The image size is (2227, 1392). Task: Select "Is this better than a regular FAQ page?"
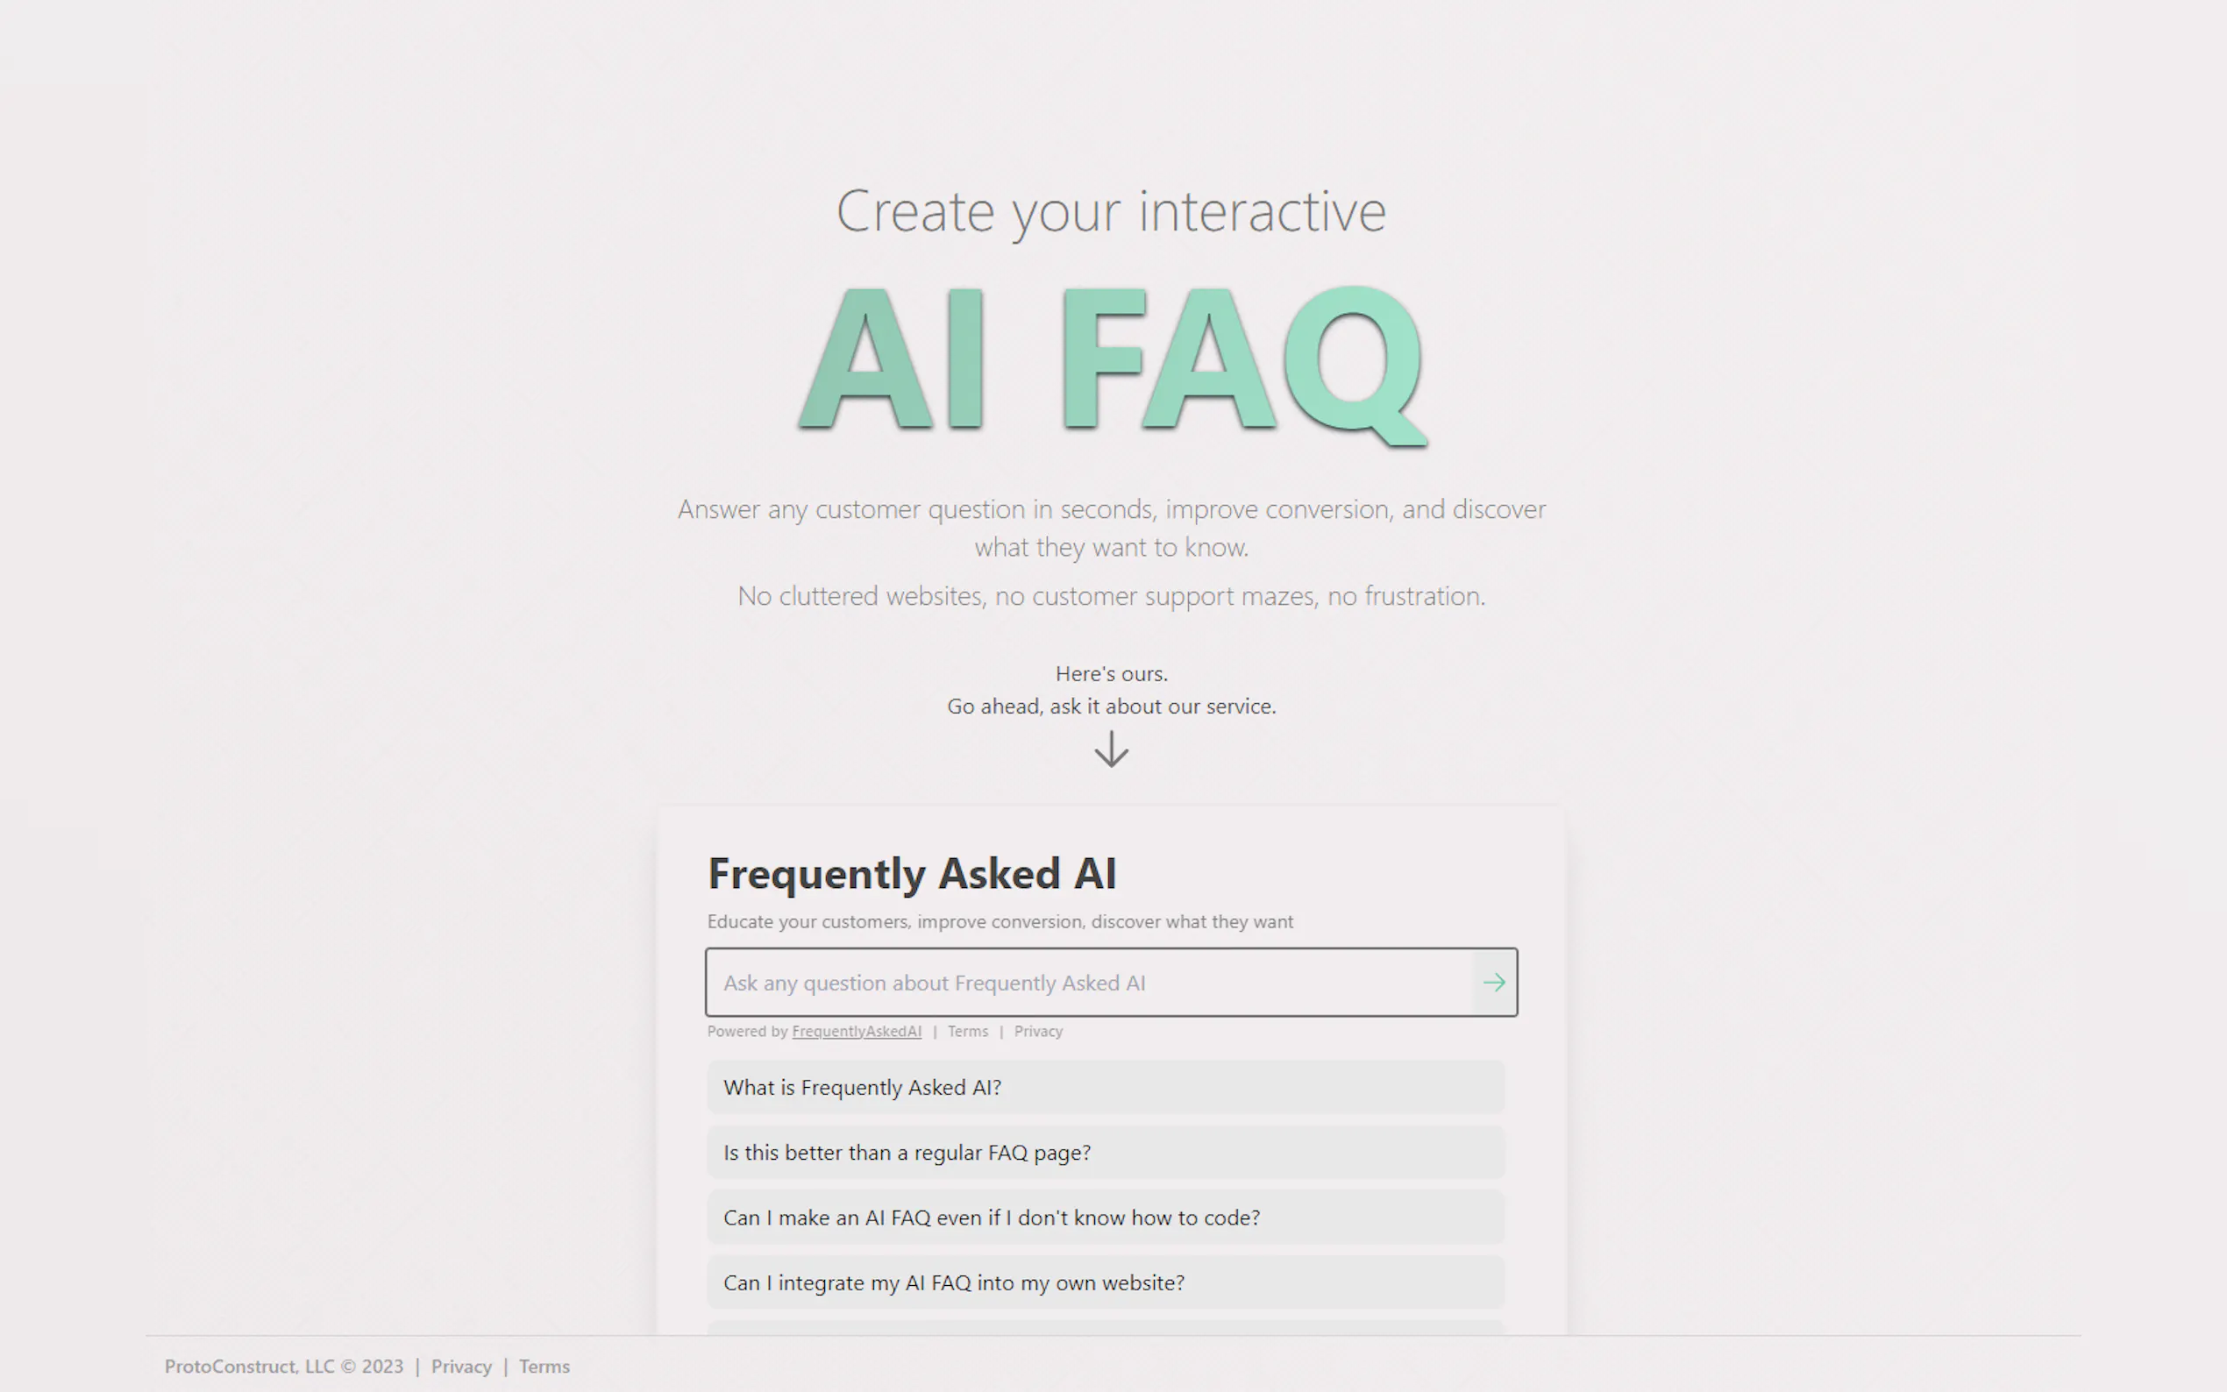(1104, 1152)
